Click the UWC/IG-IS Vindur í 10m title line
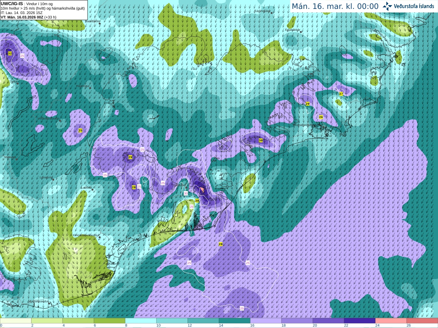Screen dimensions: 438x328 click(27, 4)
